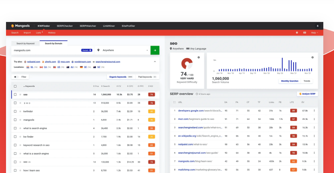Open options menu for searchenginejournal.com result

314,153
